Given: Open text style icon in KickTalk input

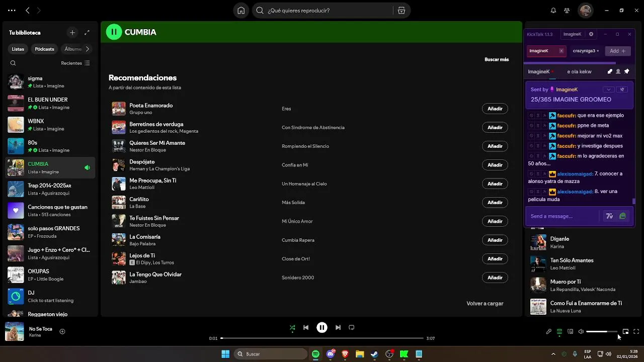Looking at the screenshot, I should click(x=609, y=216).
